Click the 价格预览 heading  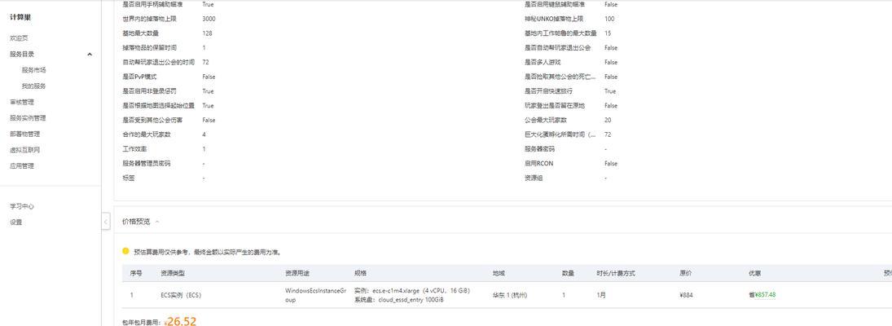coord(137,222)
